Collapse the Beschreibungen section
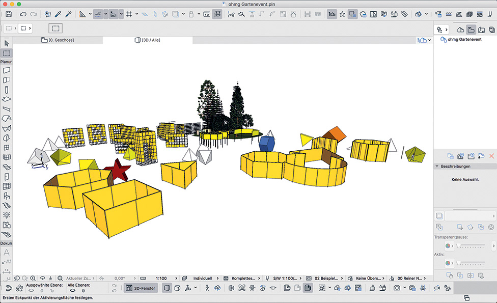 [437, 167]
